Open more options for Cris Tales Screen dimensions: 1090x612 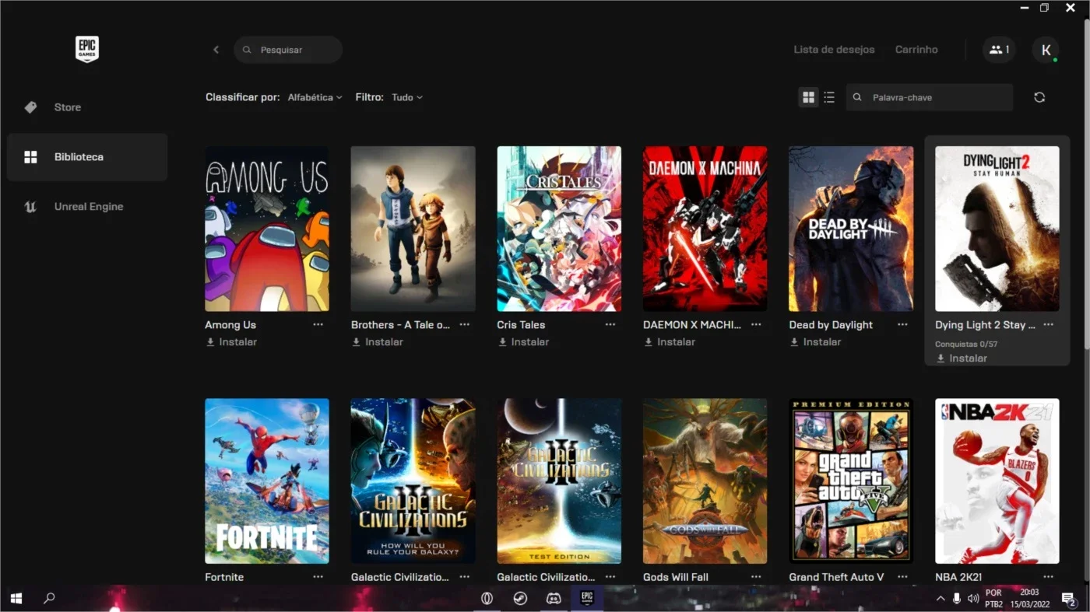click(610, 324)
